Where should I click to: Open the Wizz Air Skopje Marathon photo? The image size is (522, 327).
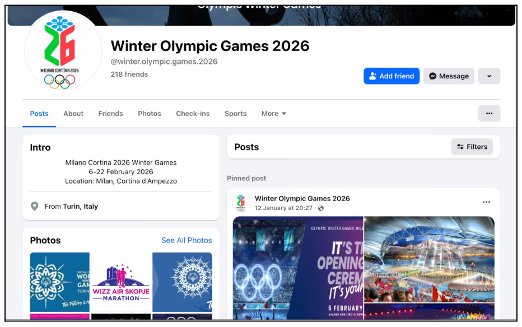[121, 282]
